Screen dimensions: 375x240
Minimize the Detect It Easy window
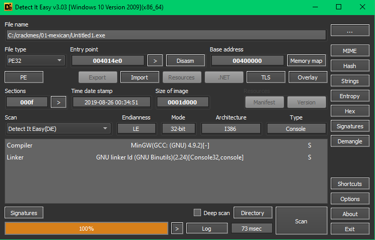[315, 7]
